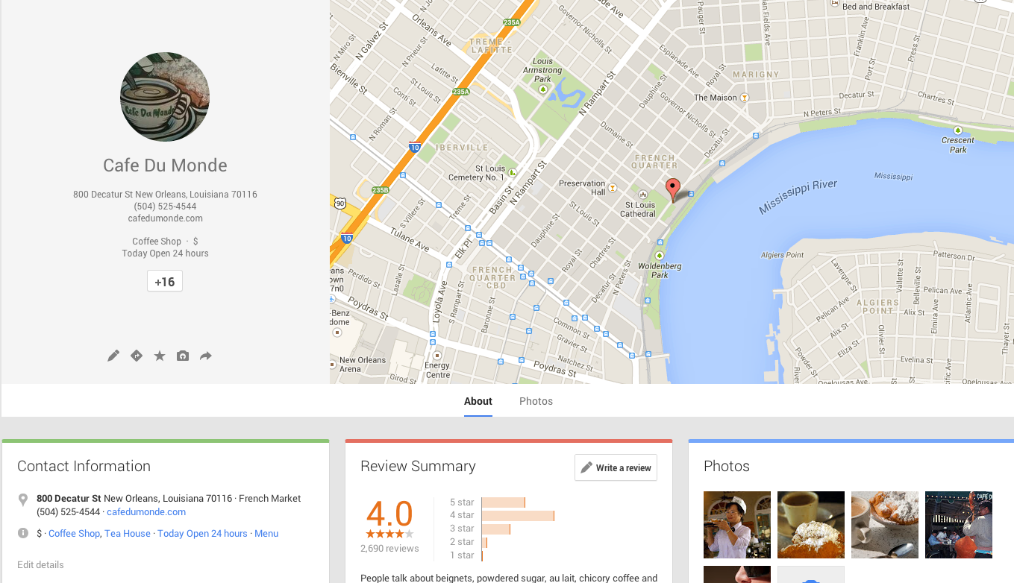Get directions using the directions diamond icon
Viewport: 1014px width, 583px height.
pos(136,356)
